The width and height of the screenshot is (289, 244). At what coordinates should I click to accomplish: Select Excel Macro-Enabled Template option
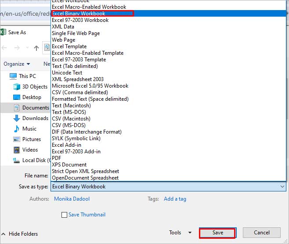(169, 53)
